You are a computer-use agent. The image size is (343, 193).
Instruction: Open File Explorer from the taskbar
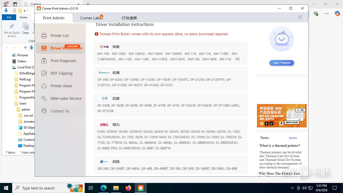[x=116, y=188]
